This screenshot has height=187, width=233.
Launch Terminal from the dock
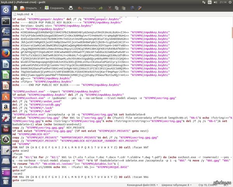[6, 21]
